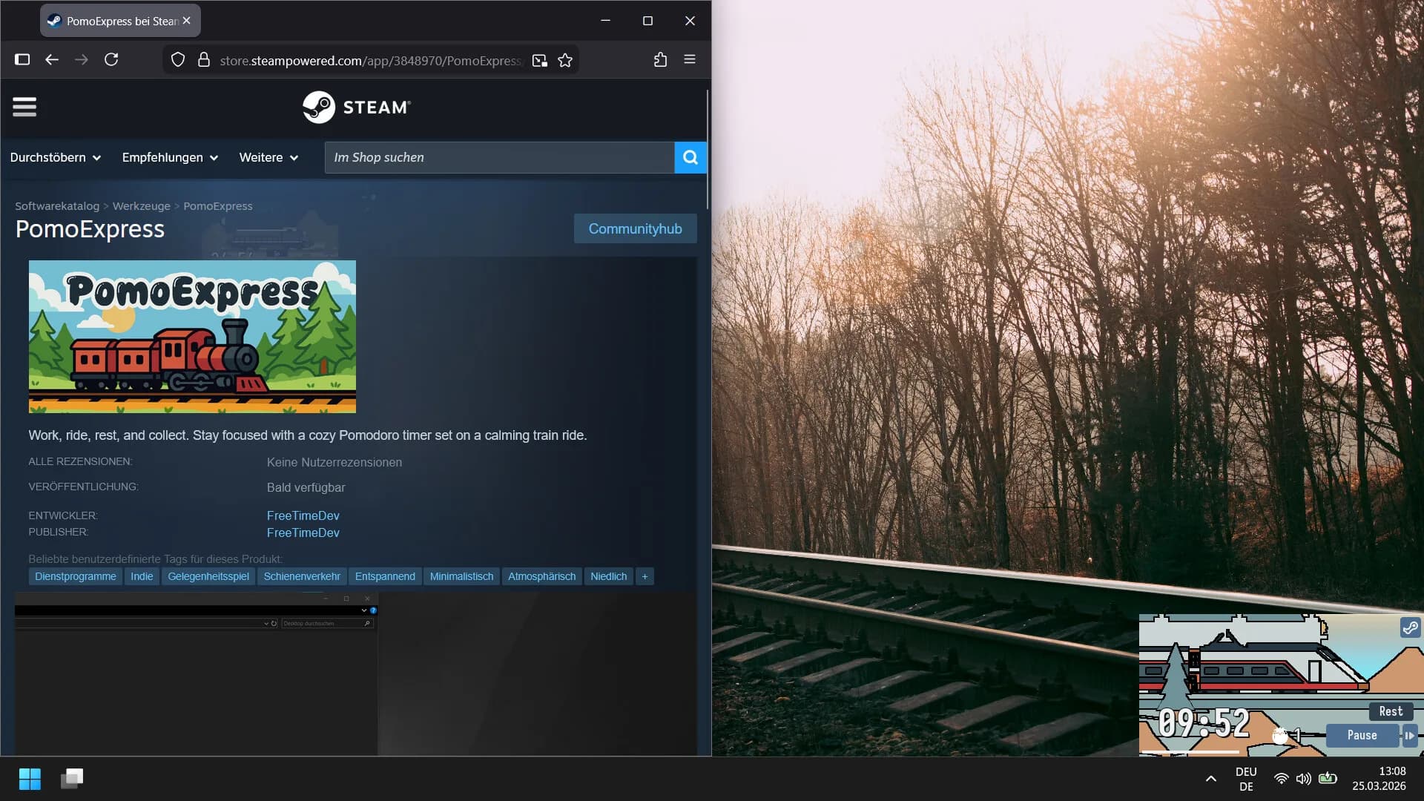Click the PomoExpress header image
This screenshot has width=1424, height=801.
tap(192, 337)
